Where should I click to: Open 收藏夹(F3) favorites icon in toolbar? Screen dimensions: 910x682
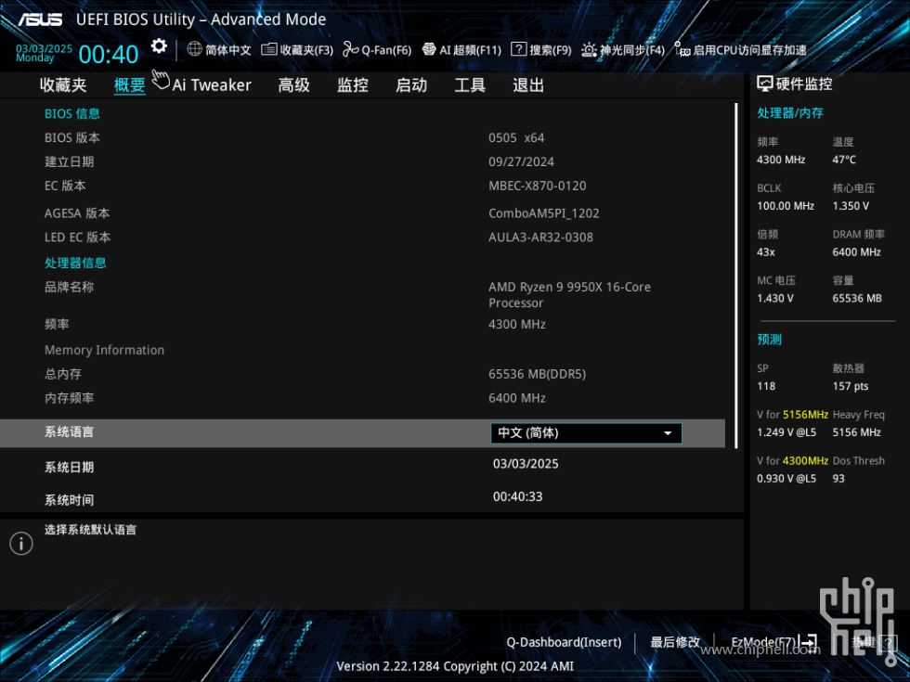tap(268, 49)
